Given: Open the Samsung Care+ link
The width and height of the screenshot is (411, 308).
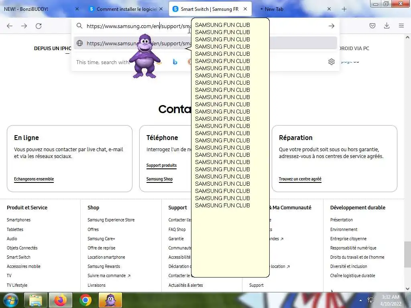Looking at the screenshot, I should click(101, 239).
